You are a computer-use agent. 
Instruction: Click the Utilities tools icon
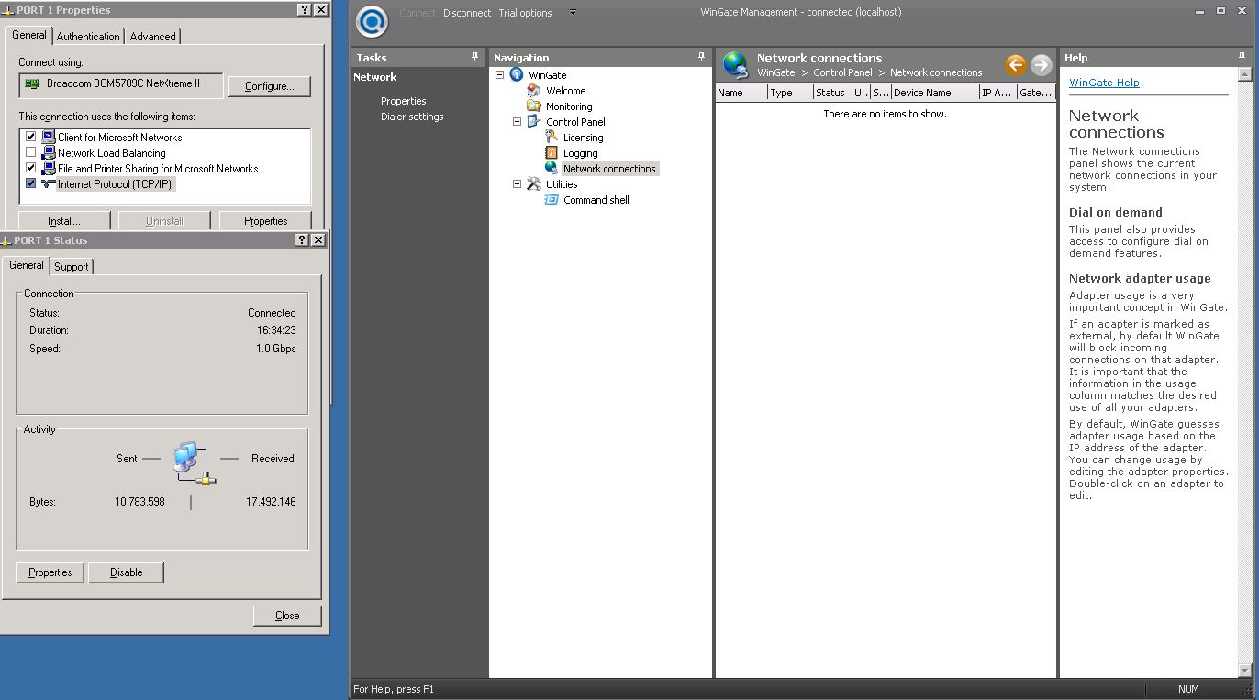(x=534, y=183)
